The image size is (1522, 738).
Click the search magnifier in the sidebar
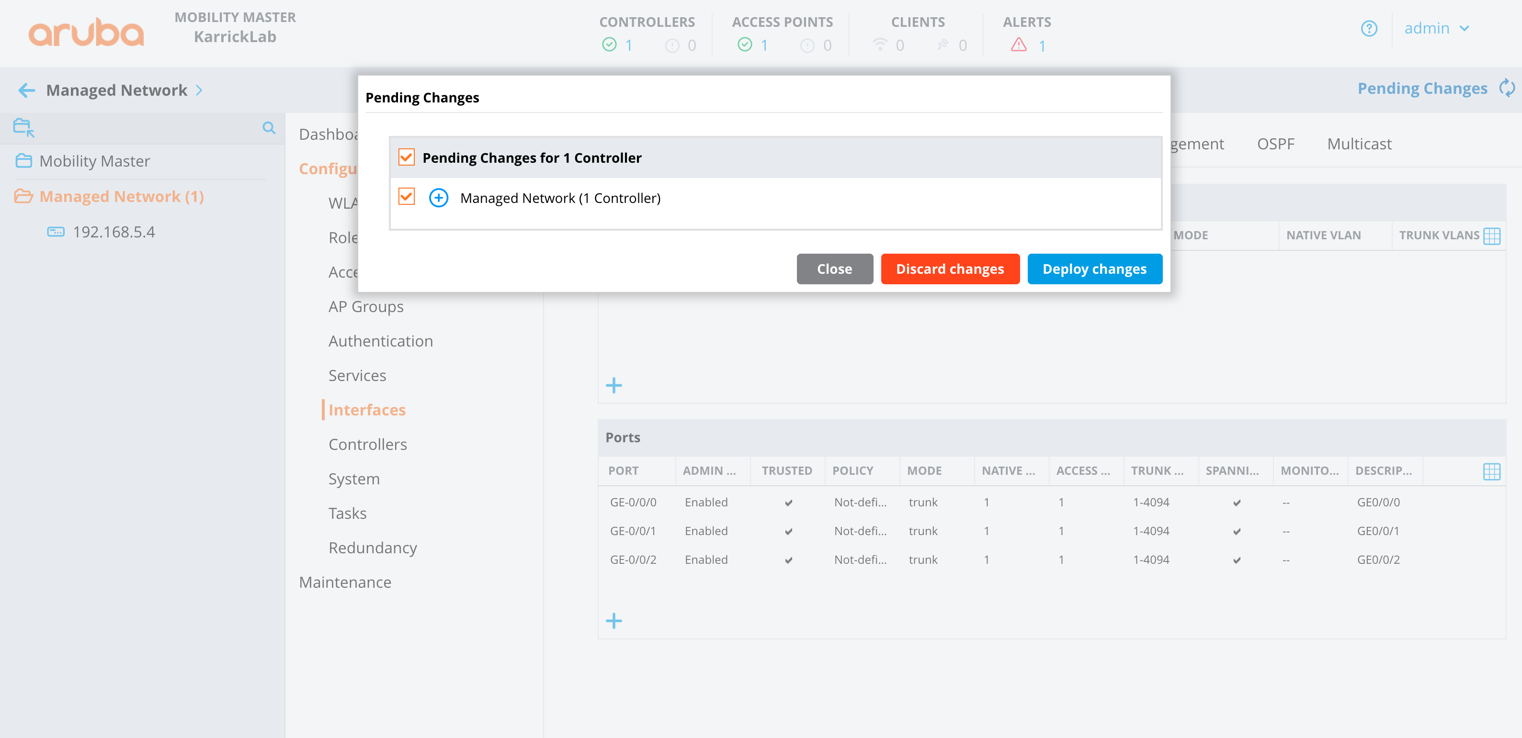point(269,127)
